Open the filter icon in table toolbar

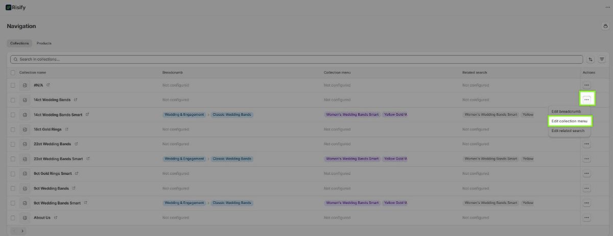(602, 59)
